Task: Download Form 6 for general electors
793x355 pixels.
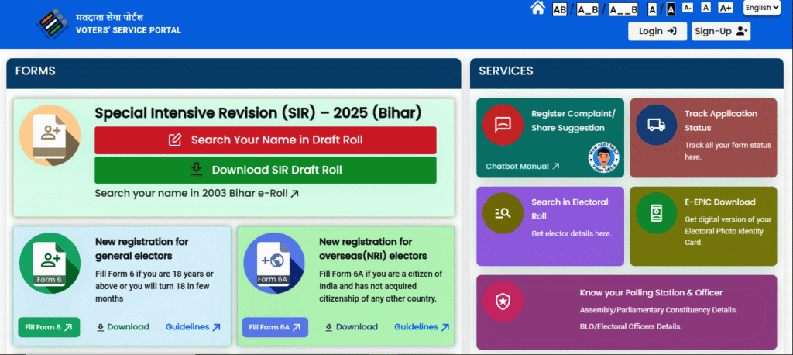Action: pyautogui.click(x=123, y=327)
